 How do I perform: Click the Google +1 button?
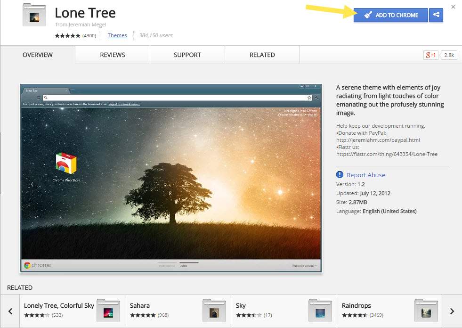(431, 55)
